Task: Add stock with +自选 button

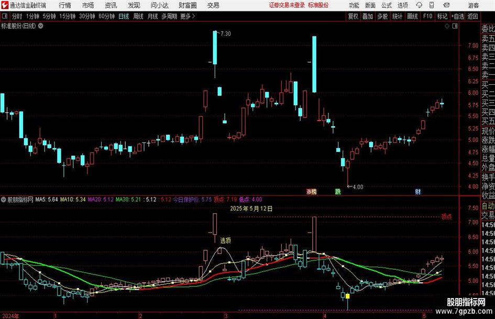Action: pos(457,16)
